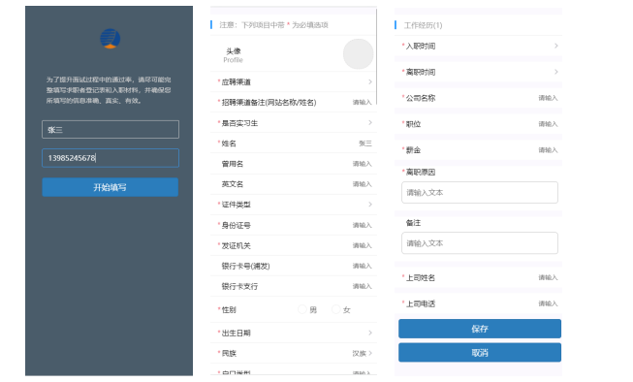Click the form scrollbar beside the avatar
Viewport: 633px width, 382px height.
(376, 56)
